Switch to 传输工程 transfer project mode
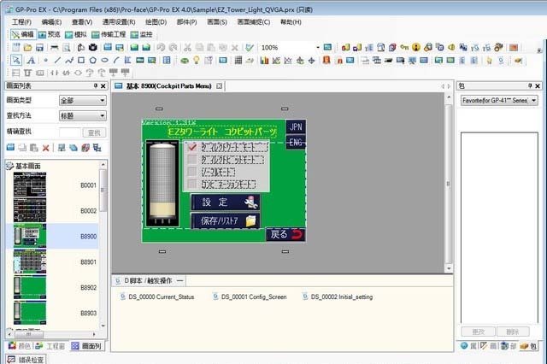Viewport: 547px width, 364px height. click(x=109, y=34)
